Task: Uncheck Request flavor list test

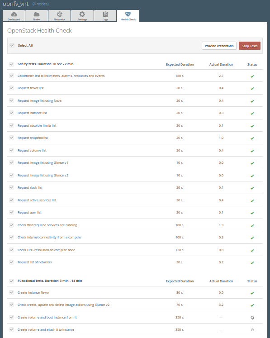Action: click(x=11, y=88)
